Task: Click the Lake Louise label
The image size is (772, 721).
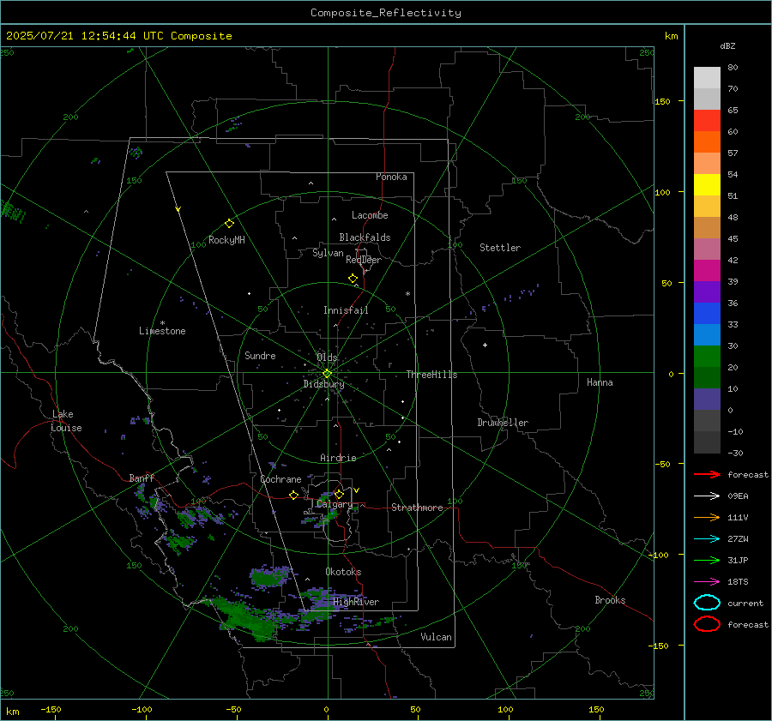Action: 66,421
